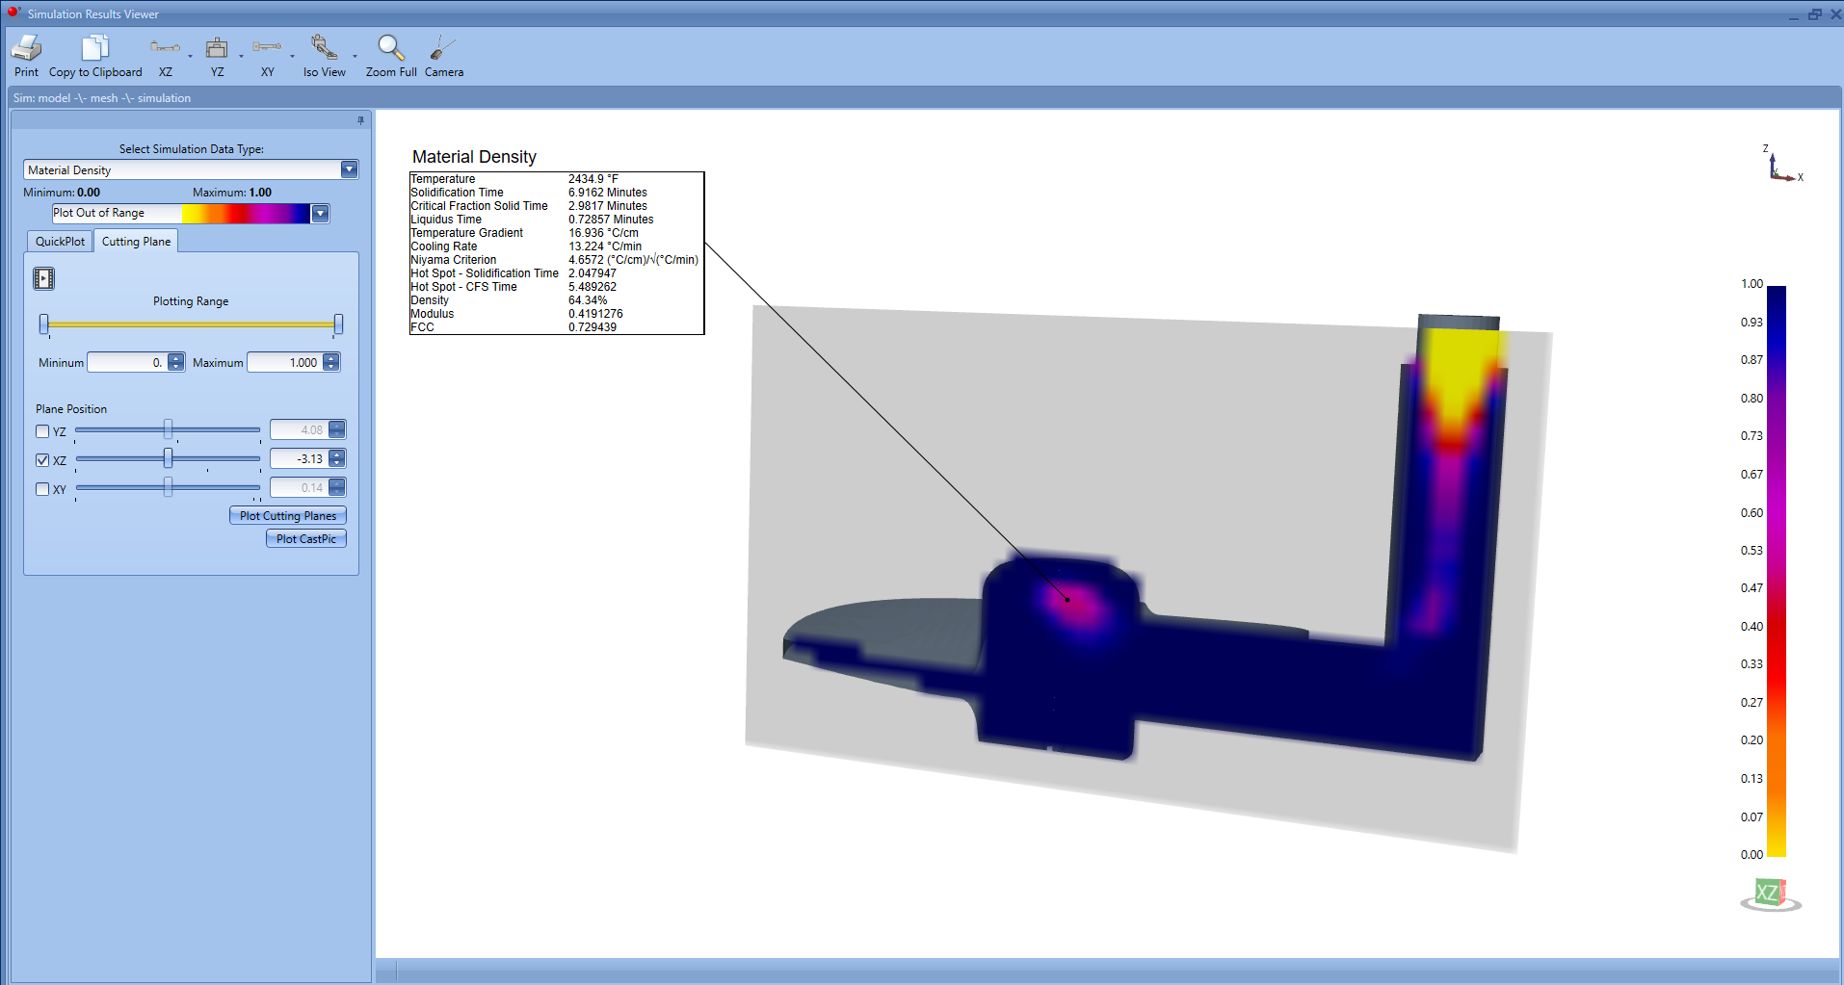1844x985 pixels.
Task: Click the density color scale legend bar
Action: (x=1777, y=571)
